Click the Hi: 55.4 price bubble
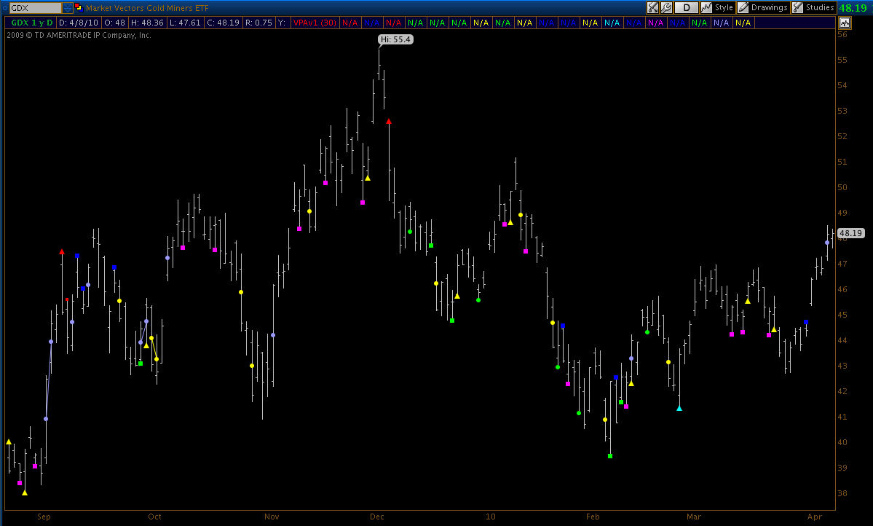Viewport: 873px width, 526px height. 395,39
